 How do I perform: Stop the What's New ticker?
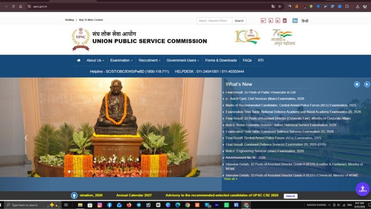click(x=357, y=84)
